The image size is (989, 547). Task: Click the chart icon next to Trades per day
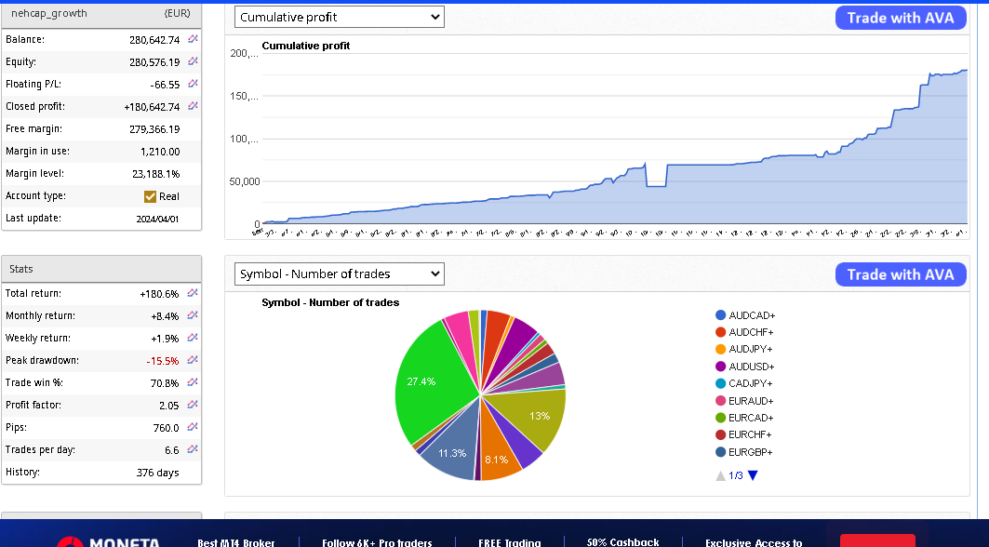pos(193,449)
